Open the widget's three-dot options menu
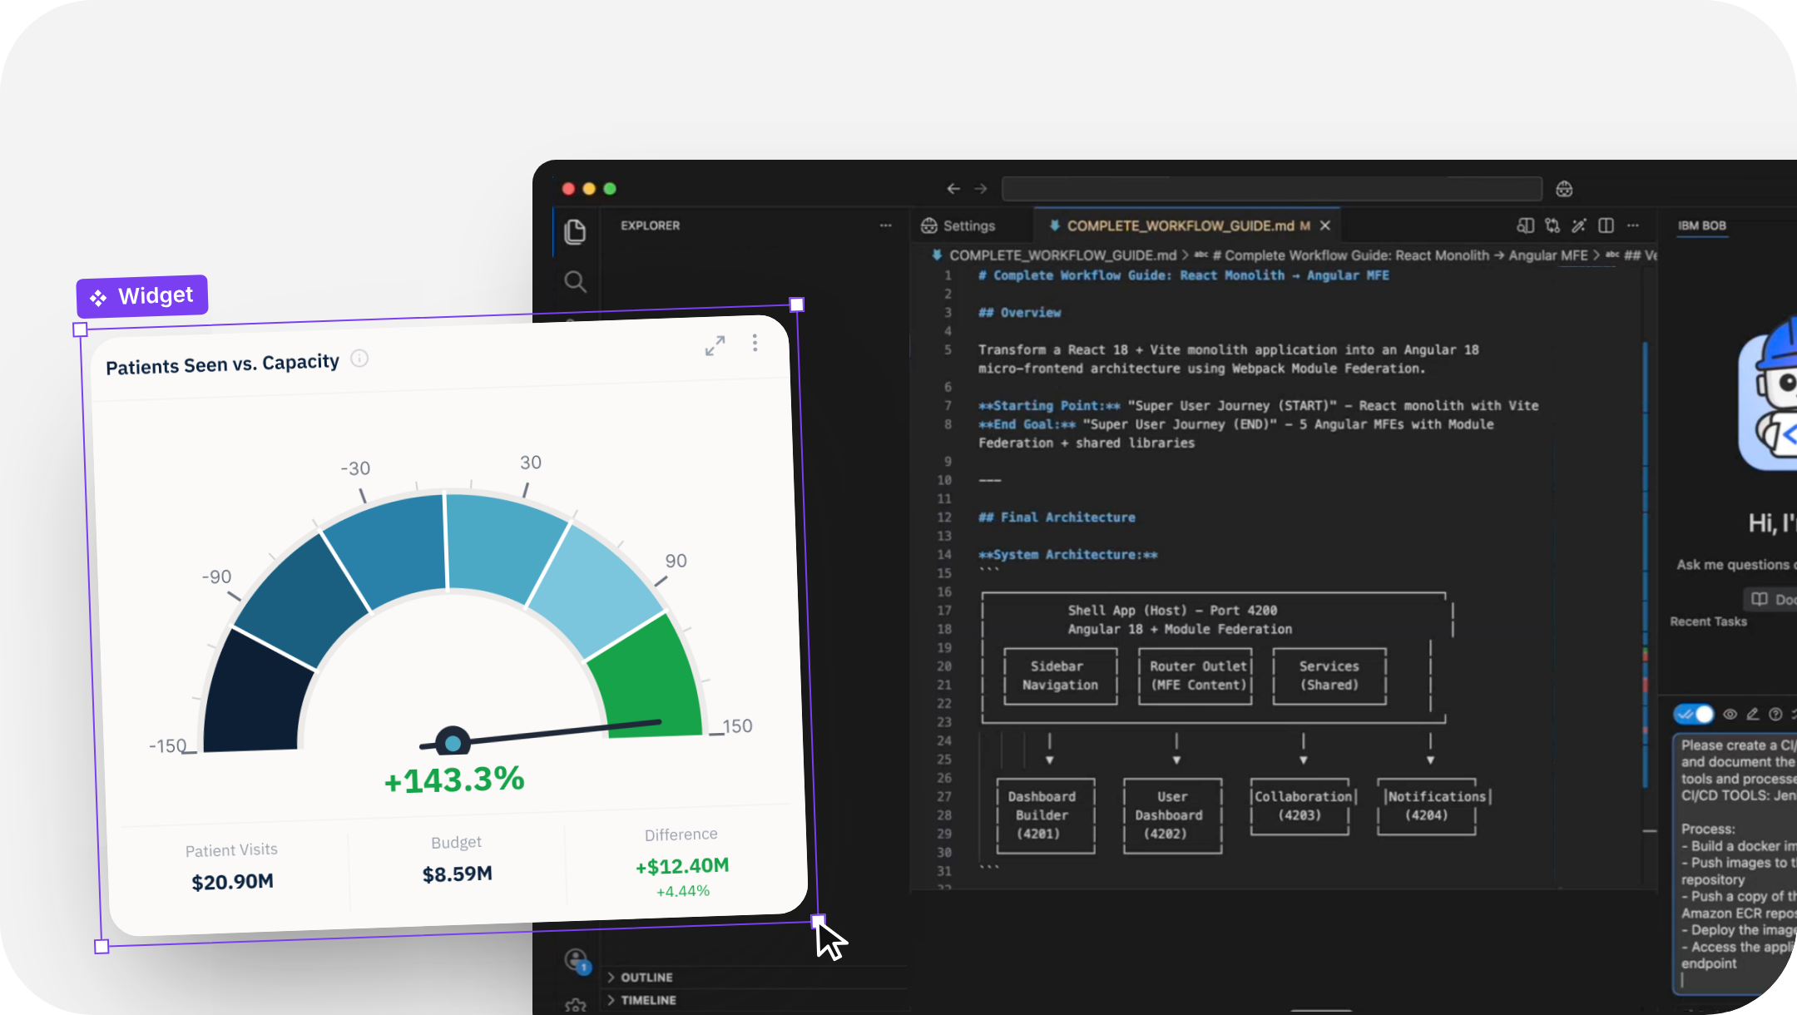1797x1015 pixels. [755, 343]
